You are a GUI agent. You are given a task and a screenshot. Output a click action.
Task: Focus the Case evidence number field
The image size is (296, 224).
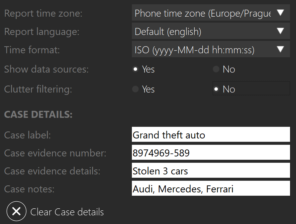211,152
